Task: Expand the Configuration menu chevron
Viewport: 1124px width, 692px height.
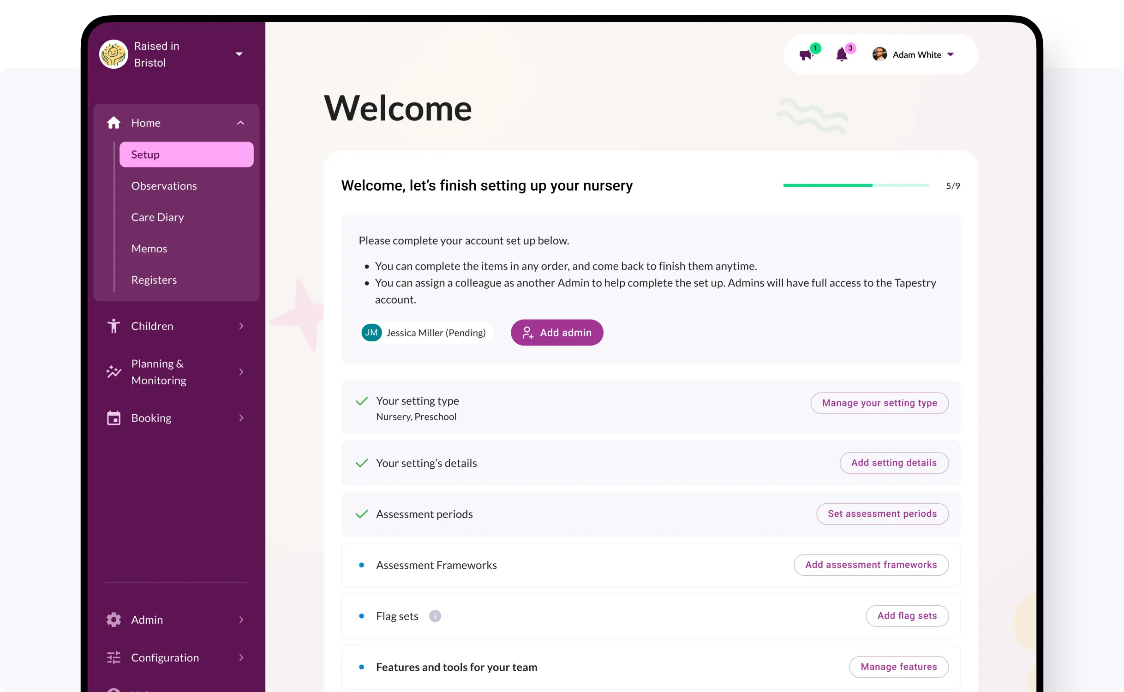Action: pyautogui.click(x=241, y=657)
